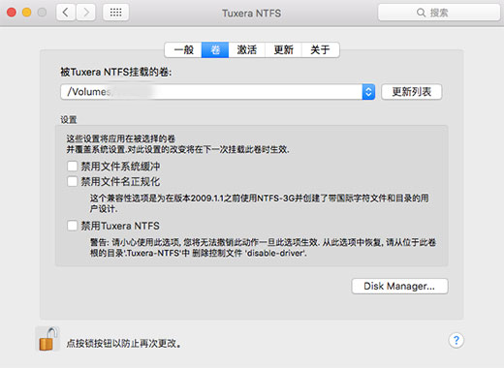Expand the /Volumes dropdown arrows
The height and width of the screenshot is (368, 504).
click(368, 92)
